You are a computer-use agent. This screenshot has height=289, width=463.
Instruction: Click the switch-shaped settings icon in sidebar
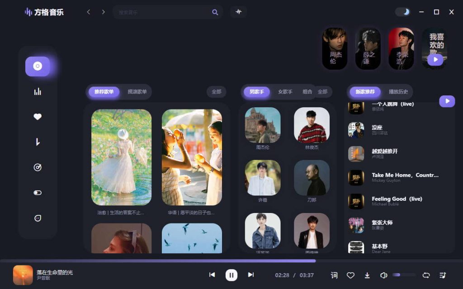coord(38,193)
